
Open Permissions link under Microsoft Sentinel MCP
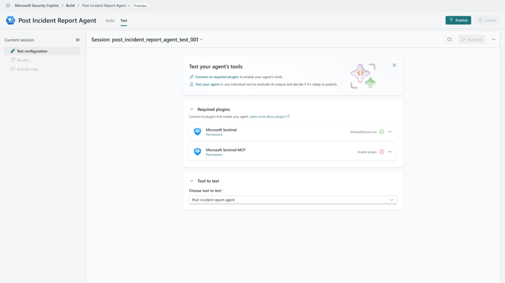tap(214, 155)
